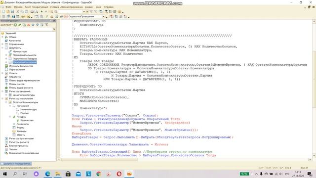Expand the Отчеты tree node
Image resolution: width=316 pixels, height=178 pixels.
pyautogui.click(x=2, y=73)
